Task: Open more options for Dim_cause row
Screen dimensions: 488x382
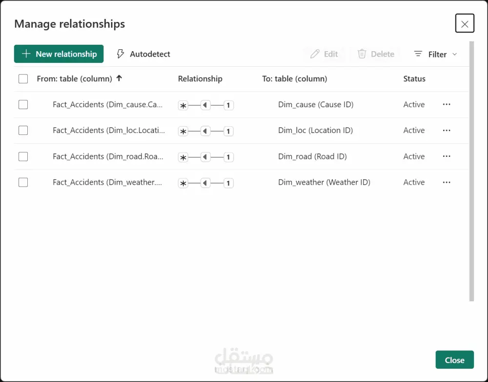Action: (x=447, y=104)
